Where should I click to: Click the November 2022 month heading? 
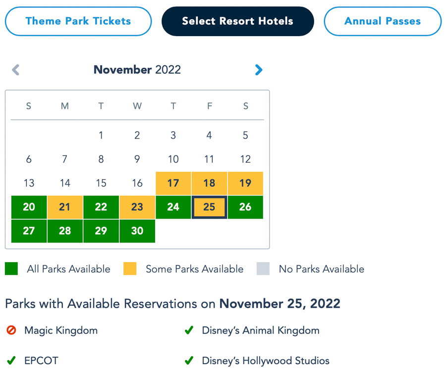137,70
